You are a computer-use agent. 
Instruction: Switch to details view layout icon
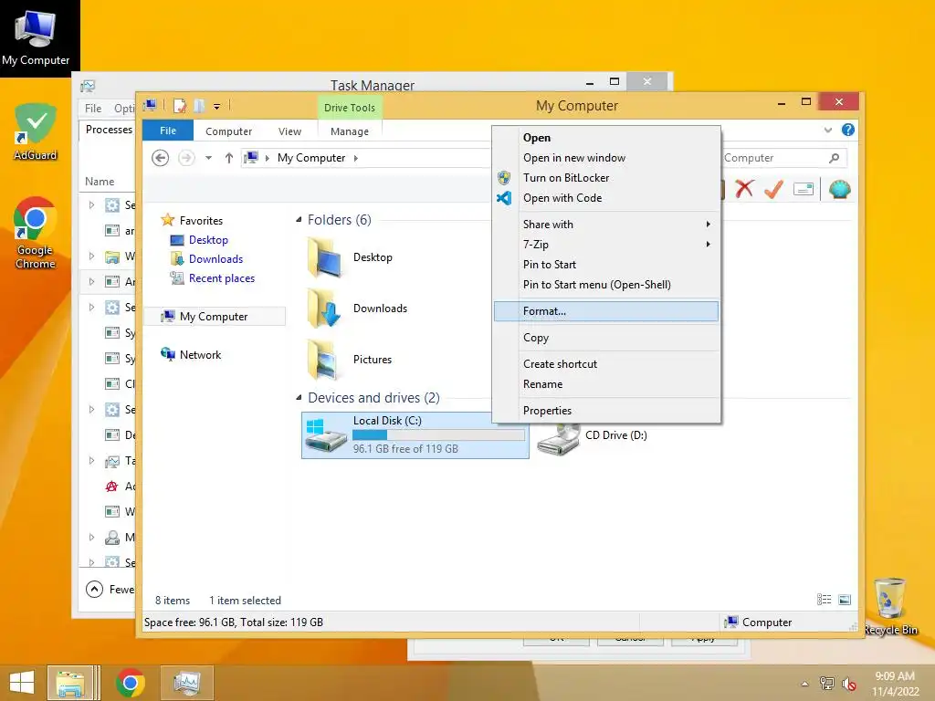(x=825, y=600)
